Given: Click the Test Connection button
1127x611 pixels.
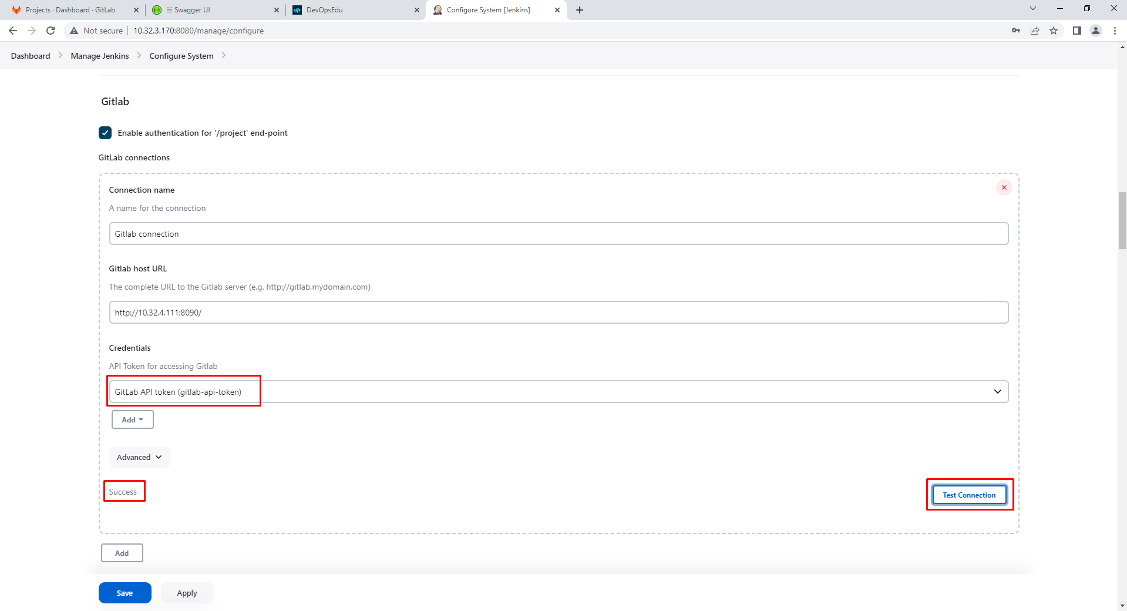Looking at the screenshot, I should tap(969, 495).
